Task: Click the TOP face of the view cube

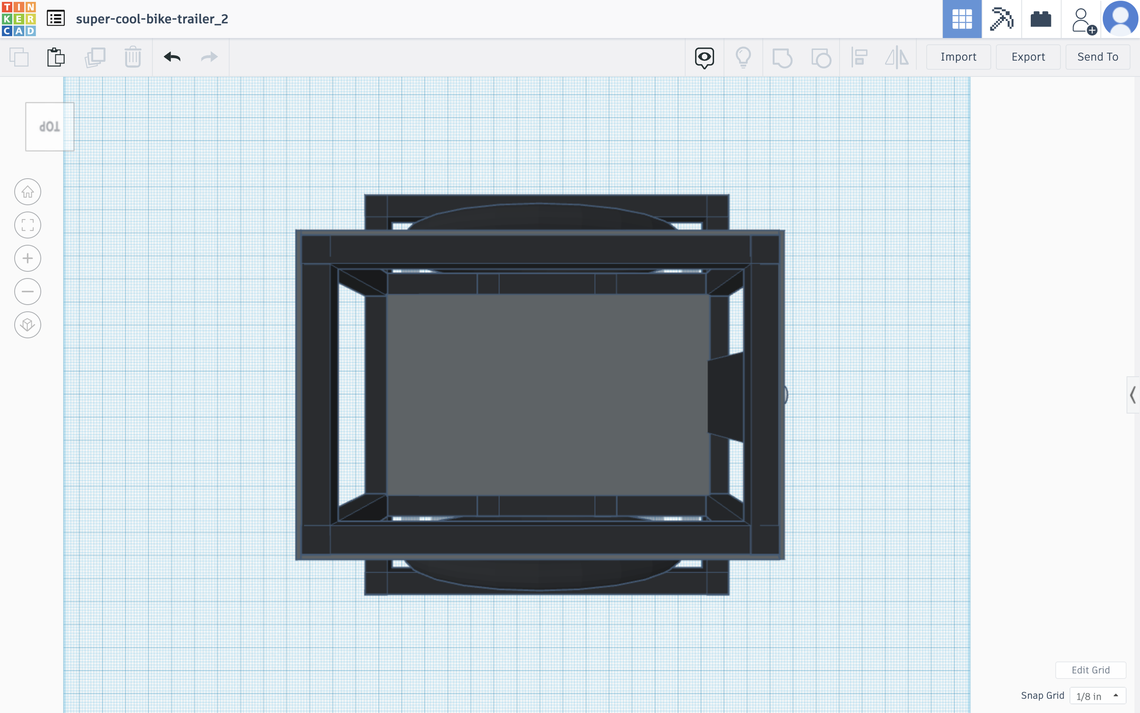Action: coord(49,126)
